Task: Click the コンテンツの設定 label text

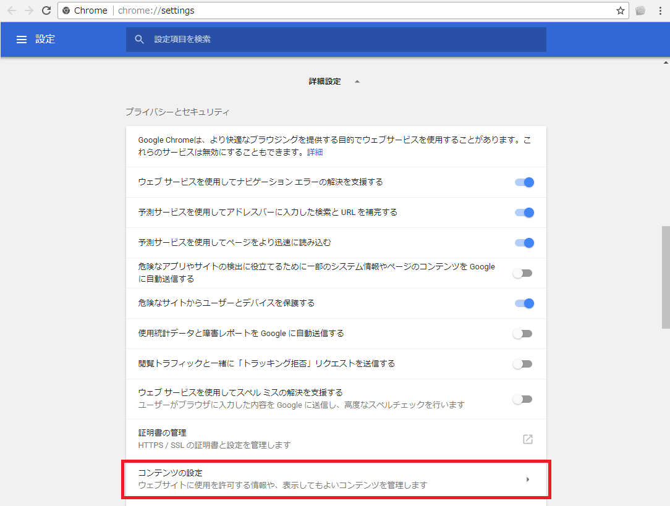Action: pyautogui.click(x=170, y=473)
